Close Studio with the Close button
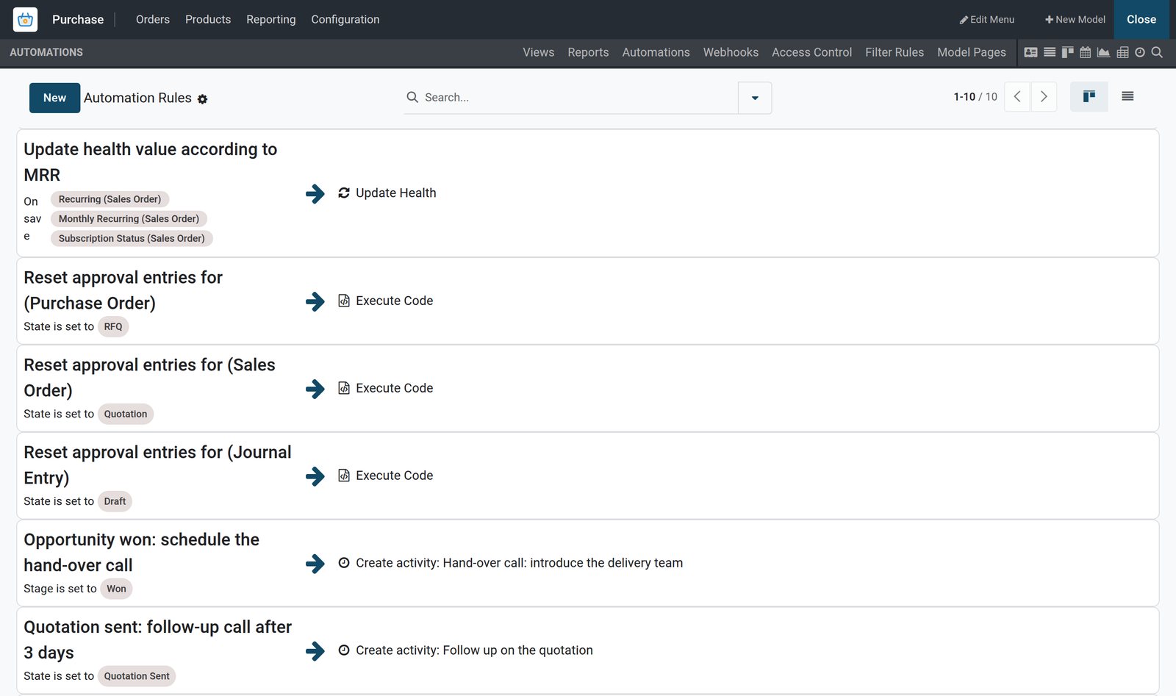 (1141, 20)
